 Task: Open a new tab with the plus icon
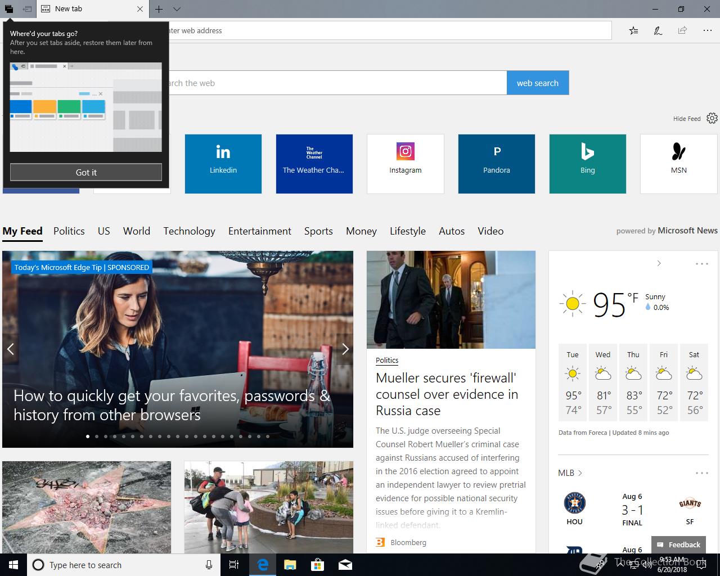[159, 9]
